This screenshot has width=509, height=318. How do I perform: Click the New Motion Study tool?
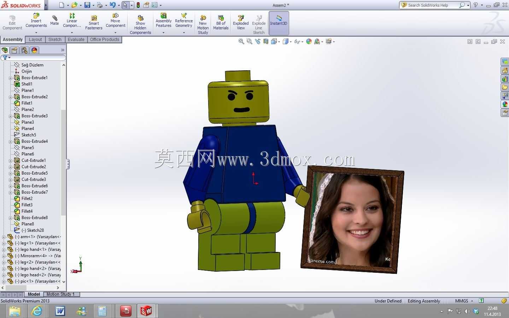203,25
